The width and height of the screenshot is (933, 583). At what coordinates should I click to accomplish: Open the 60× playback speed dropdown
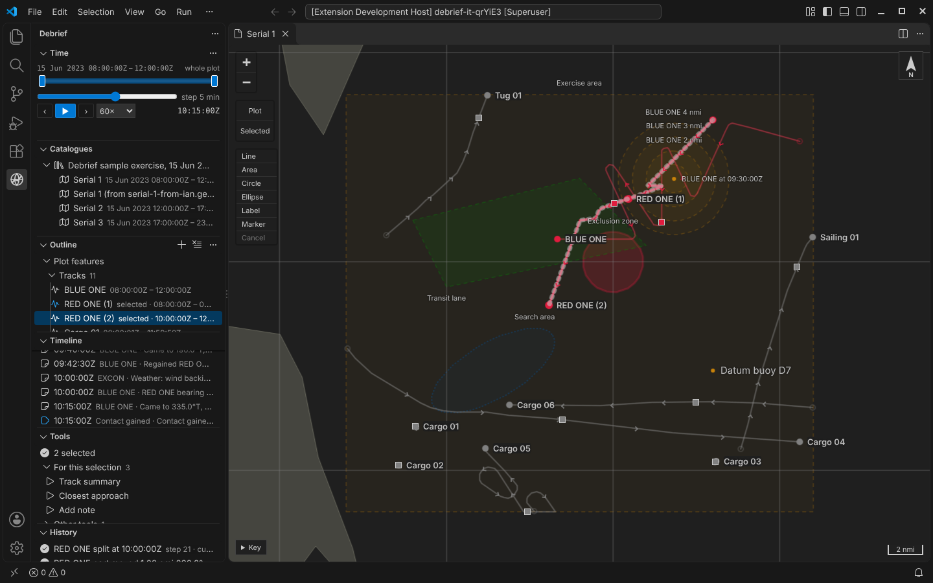point(116,111)
